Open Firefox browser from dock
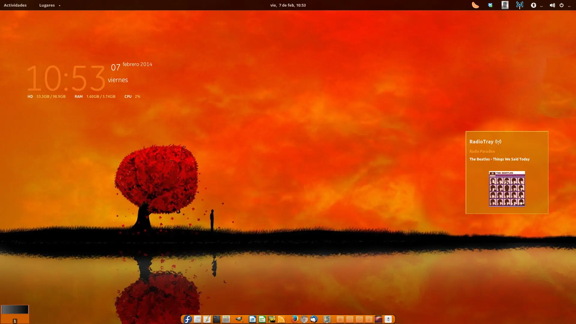The image size is (576, 324). click(295, 319)
